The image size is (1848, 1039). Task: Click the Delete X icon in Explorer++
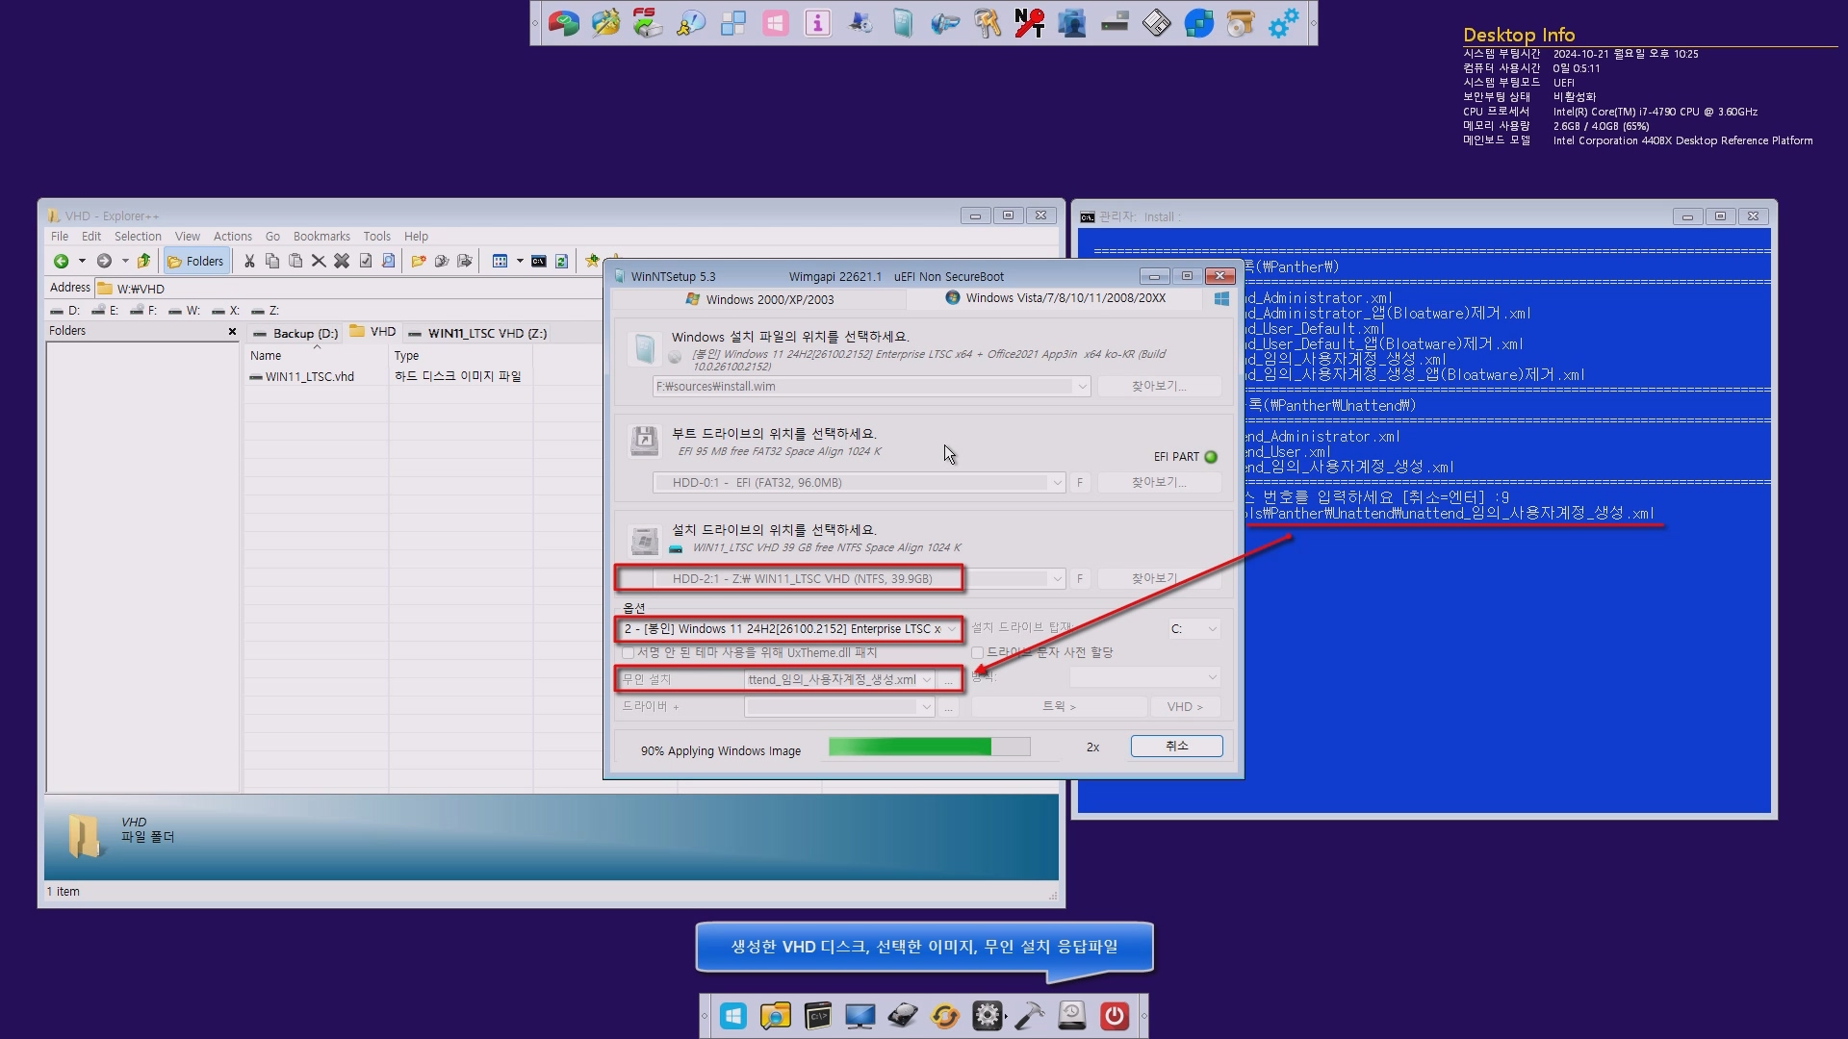(319, 261)
